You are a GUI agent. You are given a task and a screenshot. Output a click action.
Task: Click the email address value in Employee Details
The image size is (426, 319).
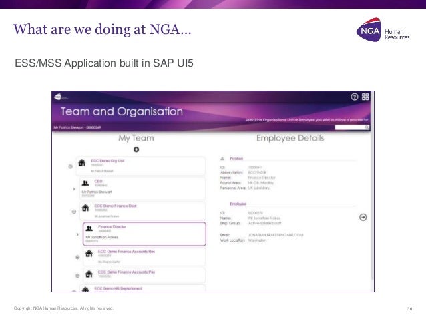[x=276, y=235]
